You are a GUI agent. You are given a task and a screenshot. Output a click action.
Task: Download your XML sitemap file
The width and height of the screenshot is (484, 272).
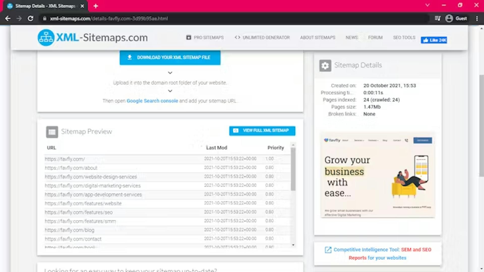[x=170, y=58]
